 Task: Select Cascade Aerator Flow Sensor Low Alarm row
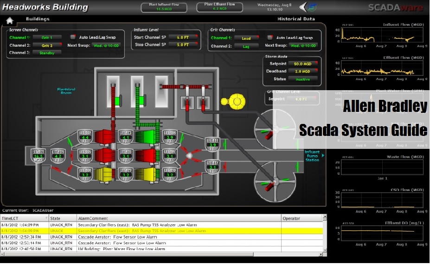[161, 237]
